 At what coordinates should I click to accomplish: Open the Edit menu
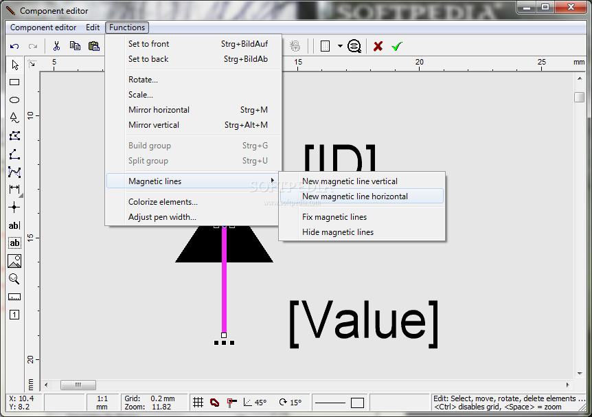[x=93, y=27]
